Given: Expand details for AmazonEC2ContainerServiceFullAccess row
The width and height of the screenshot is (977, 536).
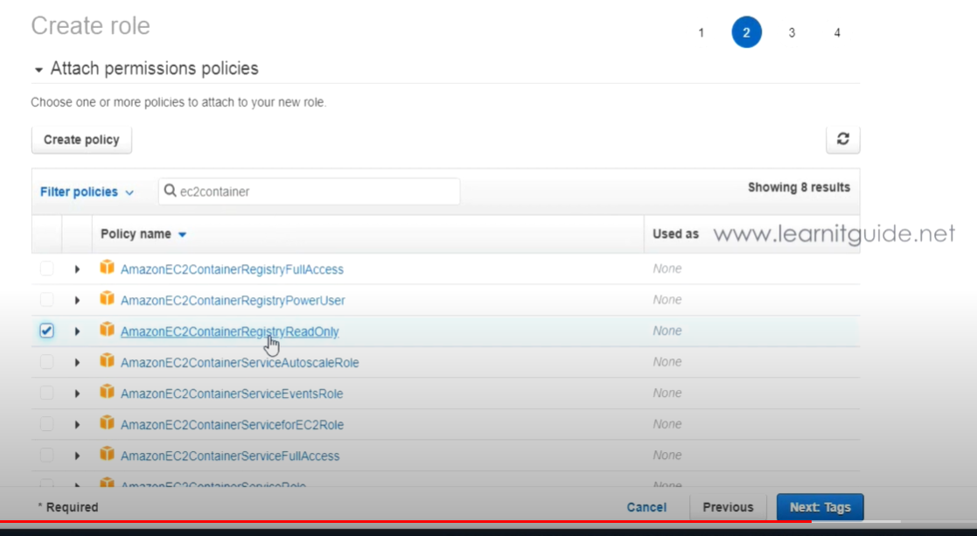Looking at the screenshot, I should coord(77,456).
